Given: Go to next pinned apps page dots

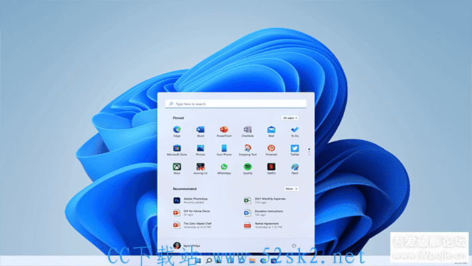Looking at the screenshot, I should (309, 152).
